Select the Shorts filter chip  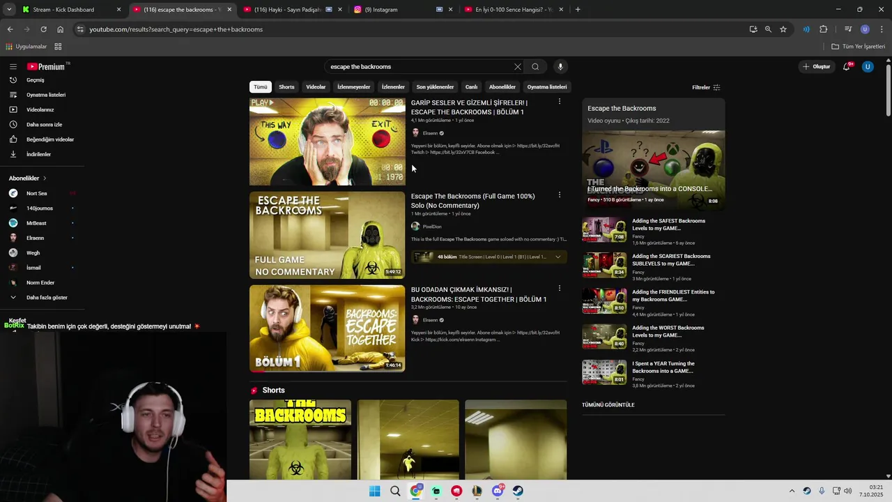(286, 87)
